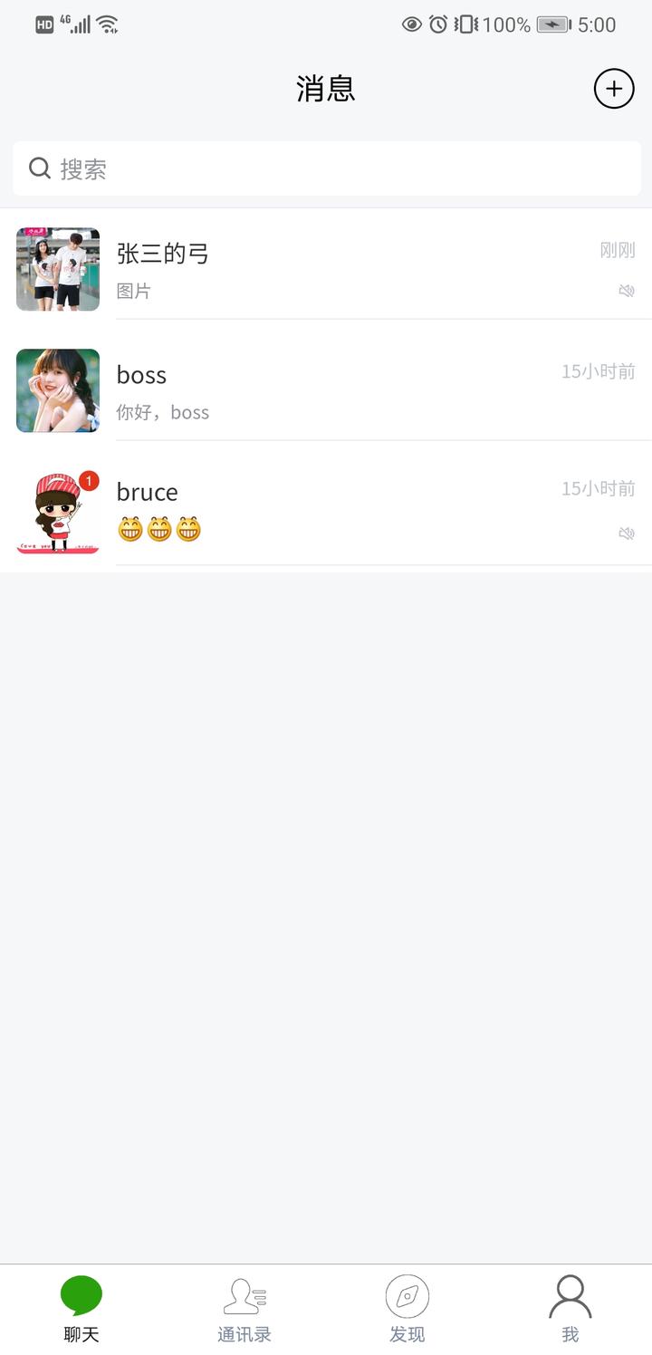652x1355 pixels.
Task: Open the chat named 张三的弓
Action: (326, 269)
